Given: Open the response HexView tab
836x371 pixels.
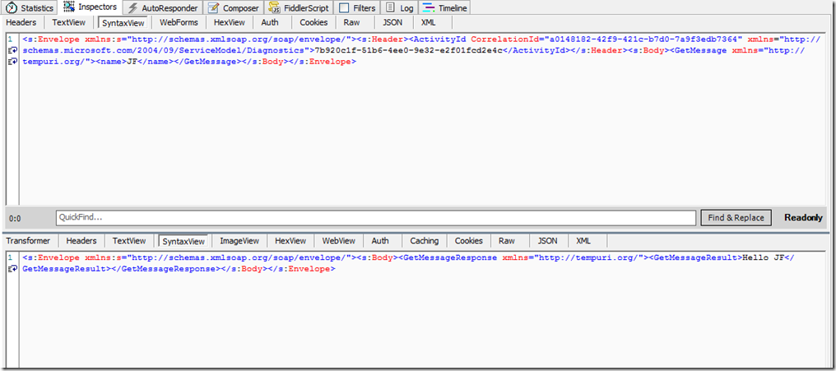Looking at the screenshot, I should click(x=290, y=241).
